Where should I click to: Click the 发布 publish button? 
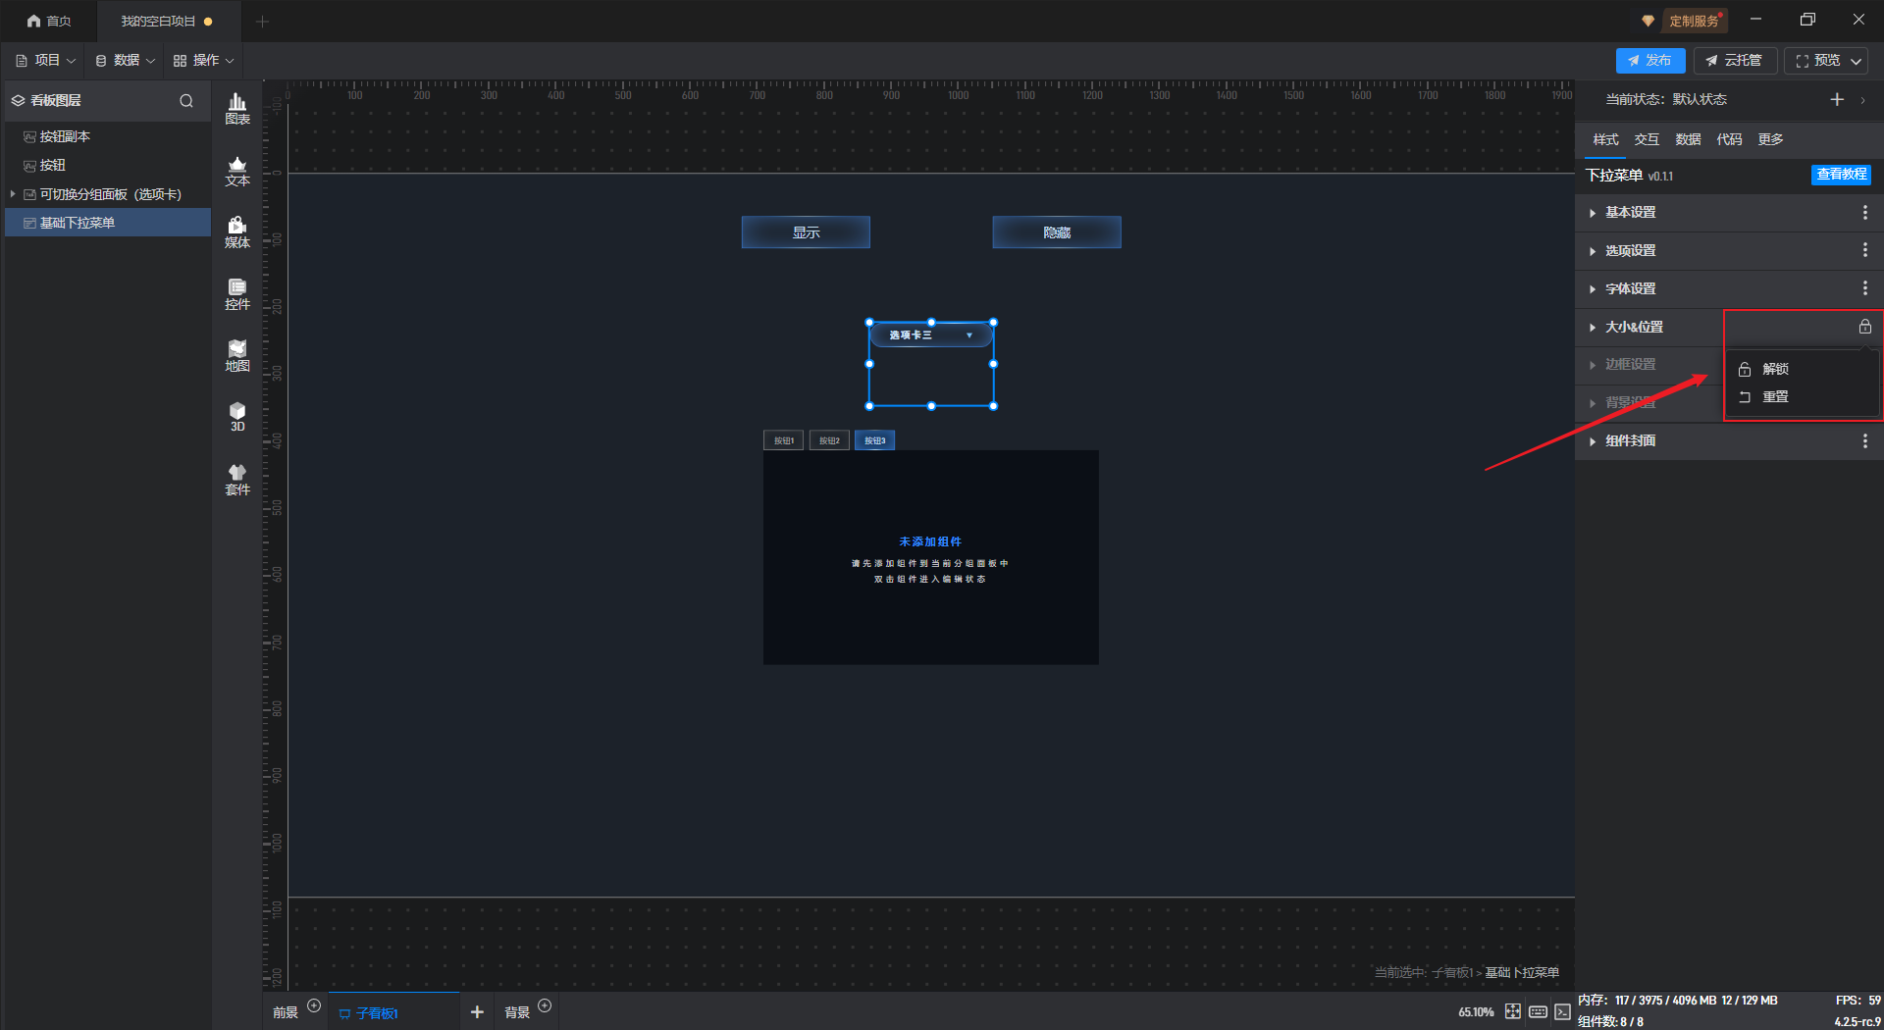(x=1649, y=61)
